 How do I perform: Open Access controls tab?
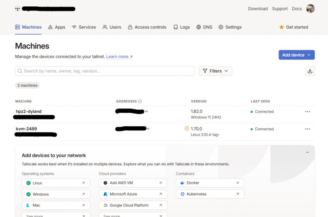[x=147, y=27]
